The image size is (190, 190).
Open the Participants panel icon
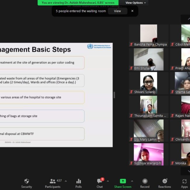pyautogui.click(x=53, y=181)
